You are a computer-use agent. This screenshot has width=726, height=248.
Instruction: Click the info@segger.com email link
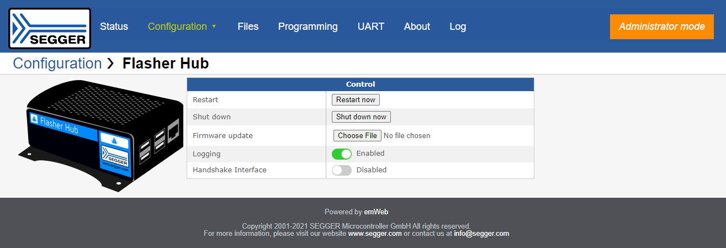(x=481, y=234)
